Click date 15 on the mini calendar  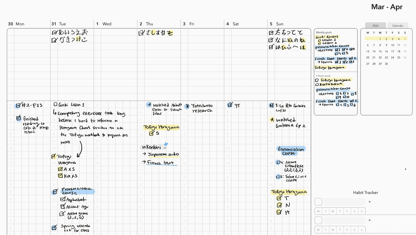pyautogui.click(x=380, y=51)
